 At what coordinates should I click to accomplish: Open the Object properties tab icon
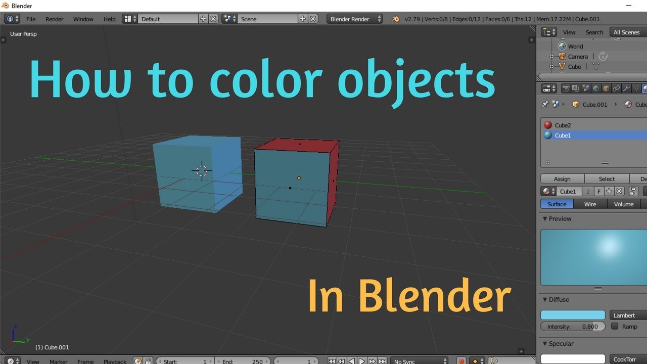click(x=606, y=88)
